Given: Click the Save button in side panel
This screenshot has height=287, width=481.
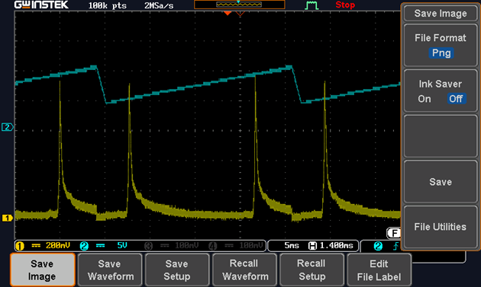Looking at the screenshot, I should pos(441,182).
